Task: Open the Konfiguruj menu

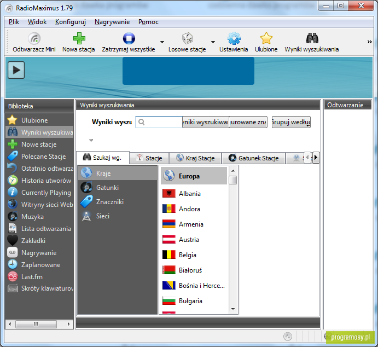Action: click(x=71, y=22)
